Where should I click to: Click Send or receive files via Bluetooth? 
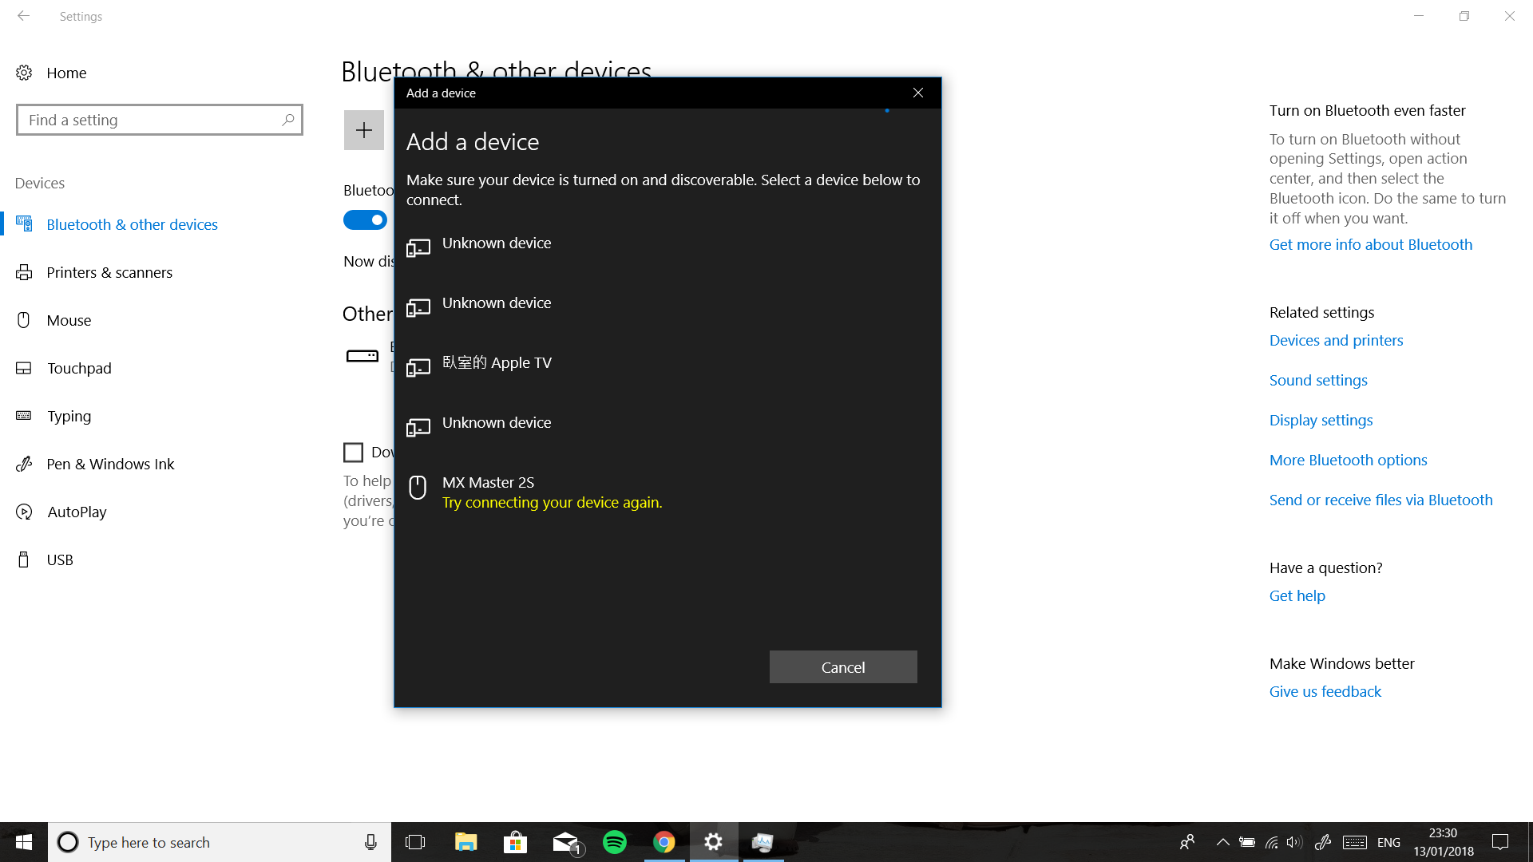(1380, 500)
